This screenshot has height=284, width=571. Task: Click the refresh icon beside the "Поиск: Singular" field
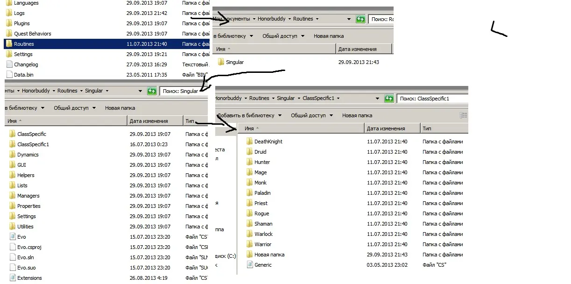pyautogui.click(x=152, y=91)
